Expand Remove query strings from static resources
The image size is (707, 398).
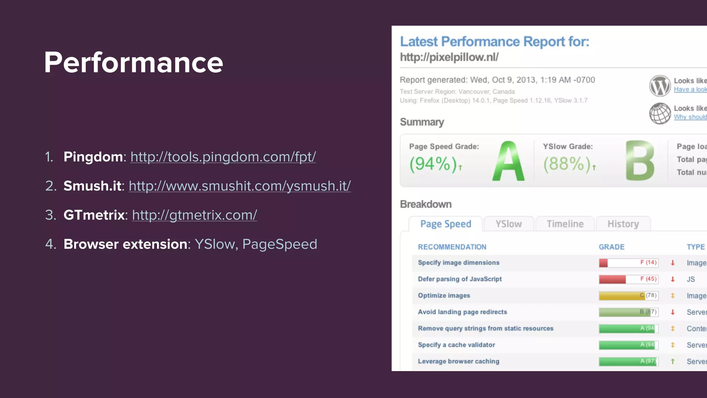[x=485, y=328]
